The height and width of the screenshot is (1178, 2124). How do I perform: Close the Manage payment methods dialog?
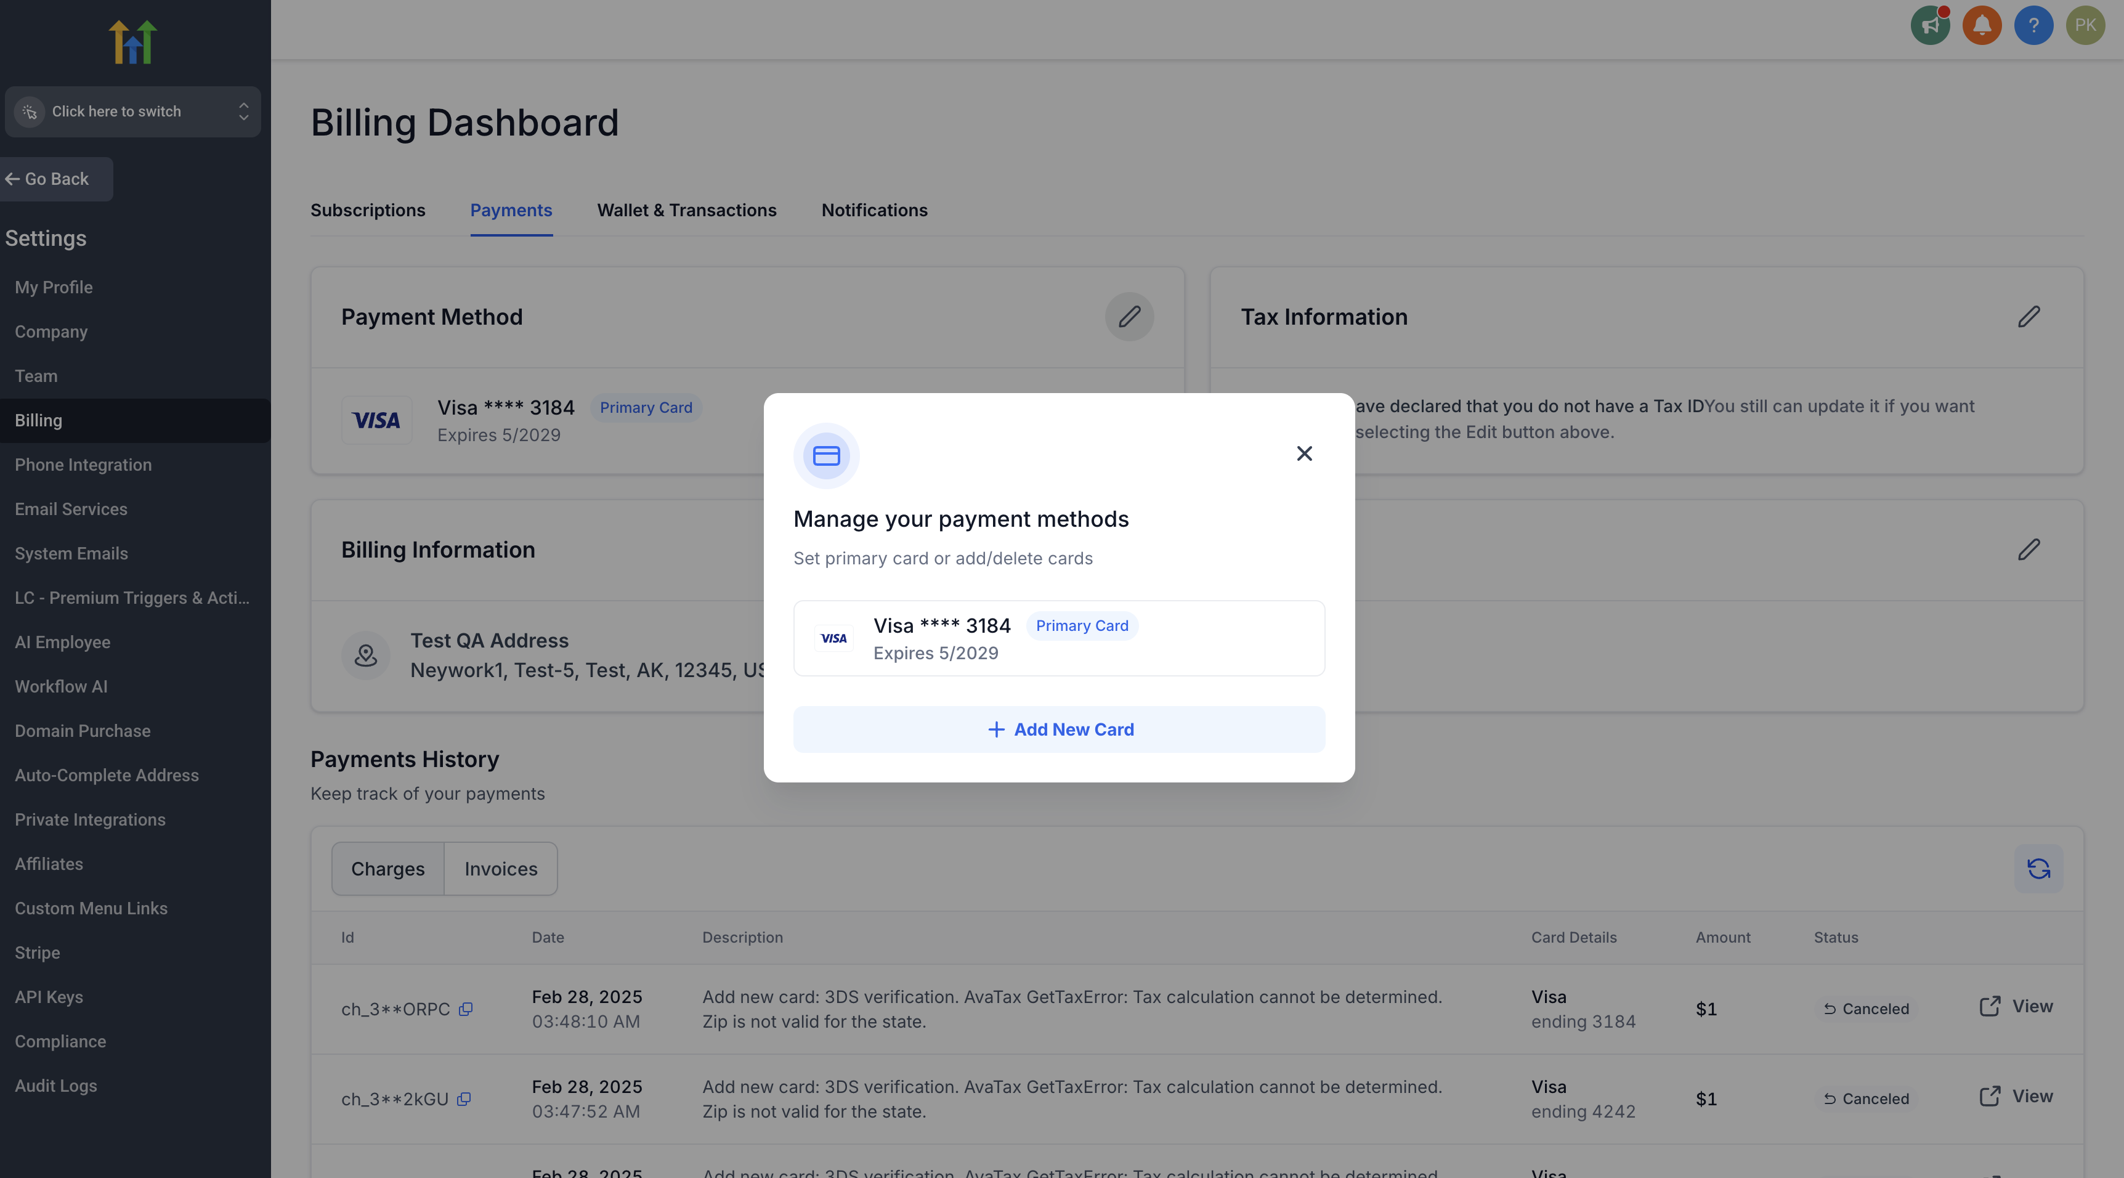point(1303,453)
